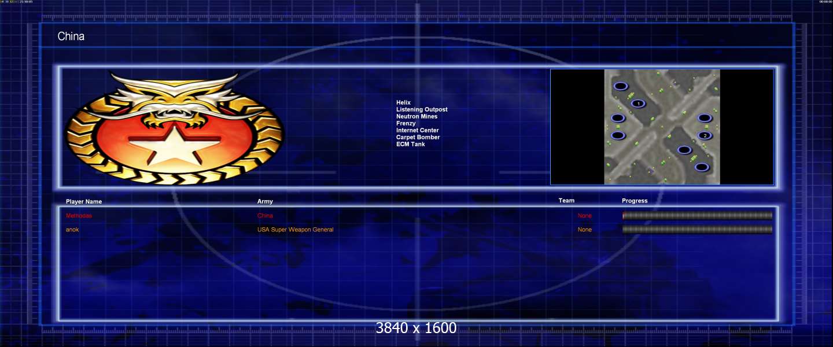Click "Frenzy" in the unit list
Screen dimensions: 833x347
[x=406, y=124]
